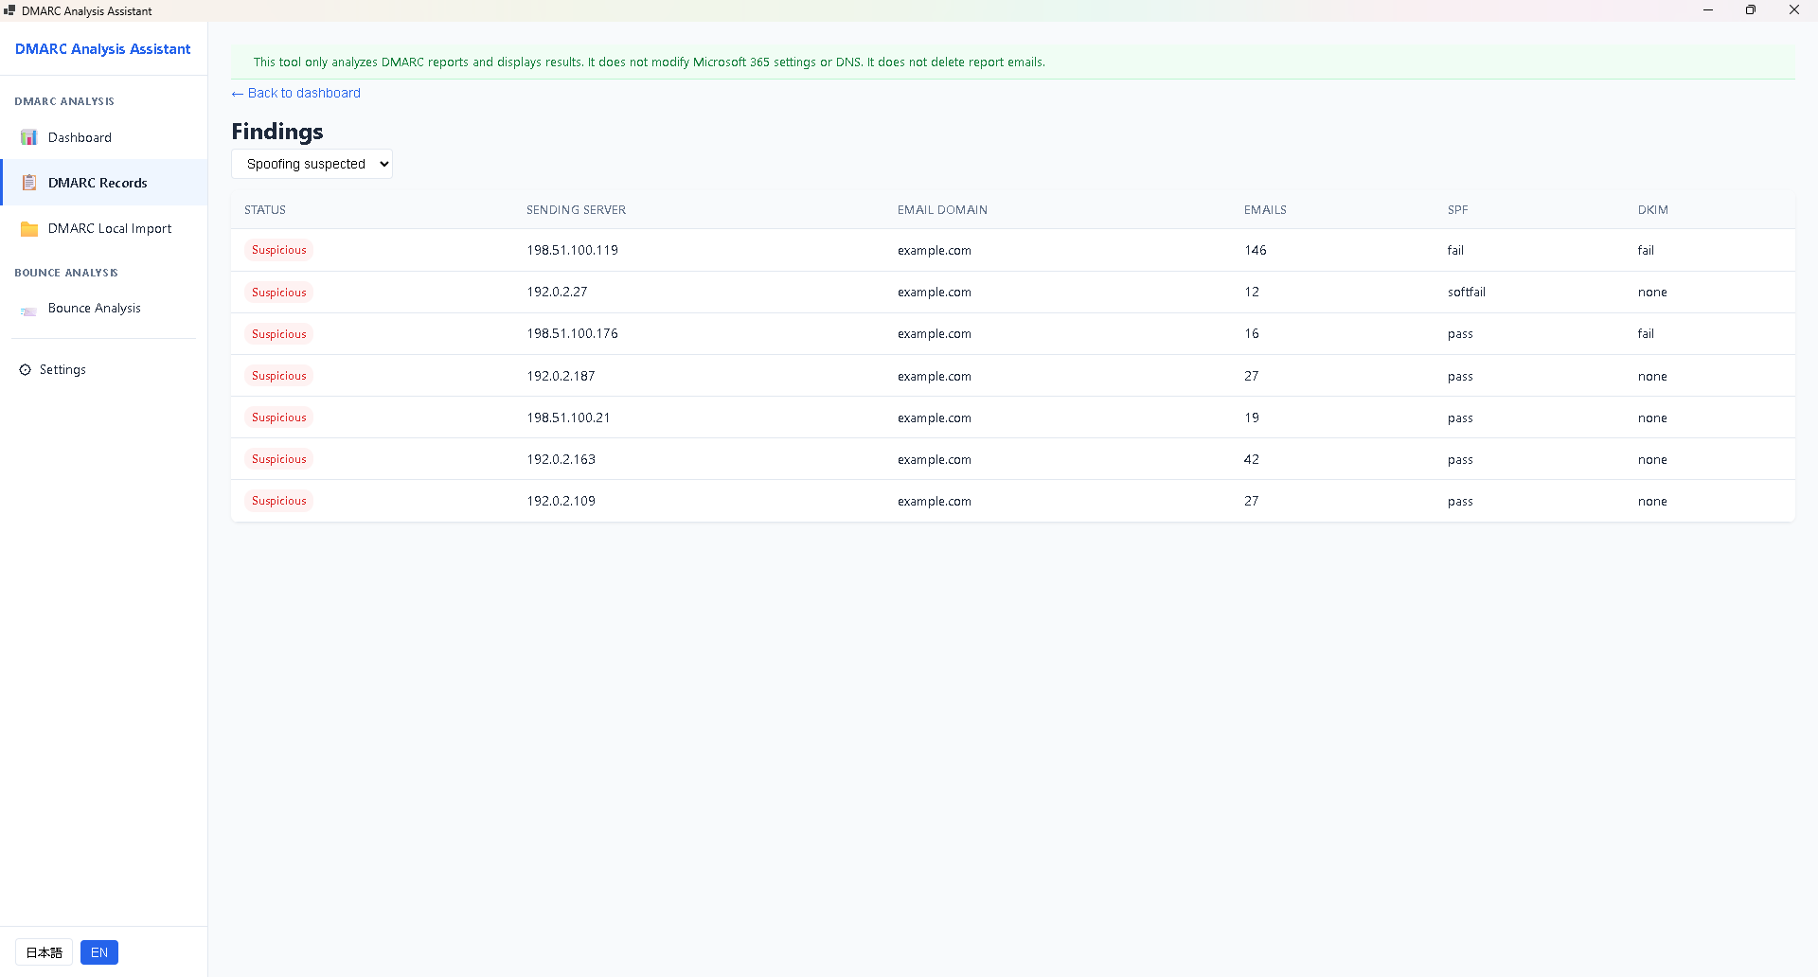Screen dimensions: 1818x977
Task: Click Suspicious badge for 192.0.2.109
Action: tap(279, 501)
